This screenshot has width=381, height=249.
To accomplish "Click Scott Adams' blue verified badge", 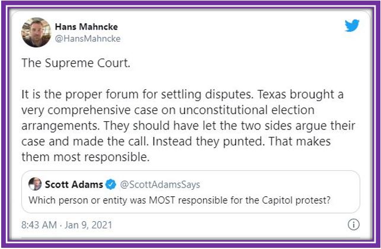I will tap(111, 185).
